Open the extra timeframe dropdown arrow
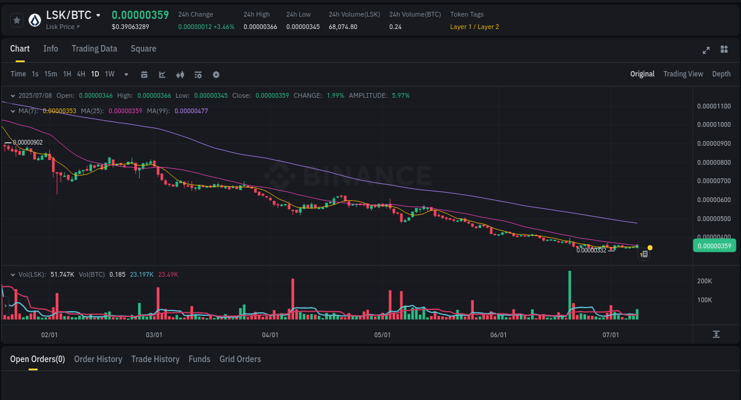 coord(126,74)
